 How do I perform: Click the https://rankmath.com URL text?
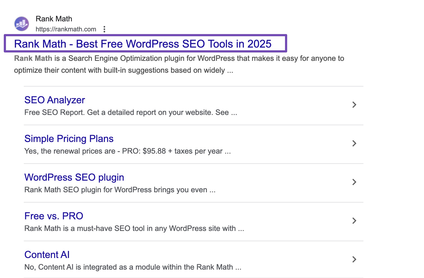pos(66,29)
